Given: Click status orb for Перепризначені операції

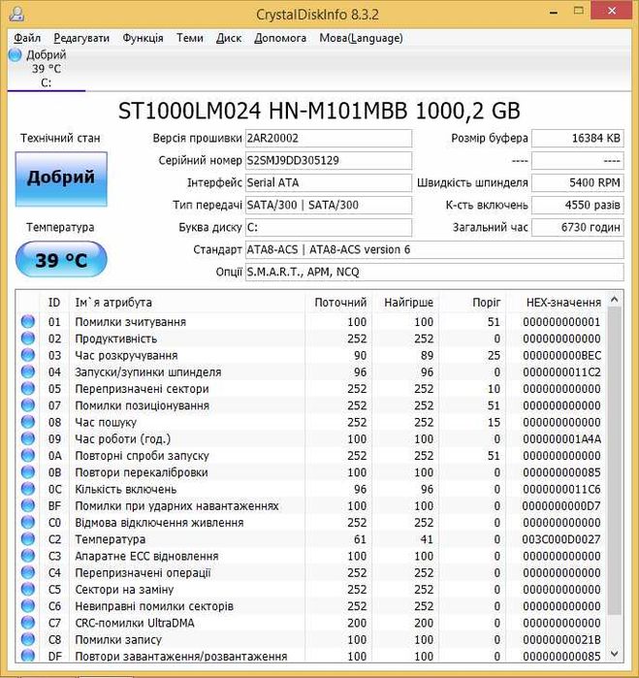Looking at the screenshot, I should pos(28,572).
